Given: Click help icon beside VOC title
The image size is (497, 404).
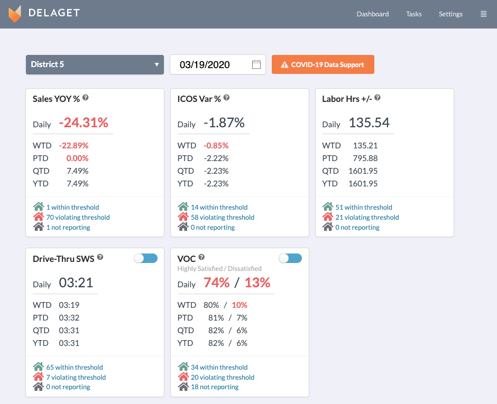Looking at the screenshot, I should tap(201, 257).
